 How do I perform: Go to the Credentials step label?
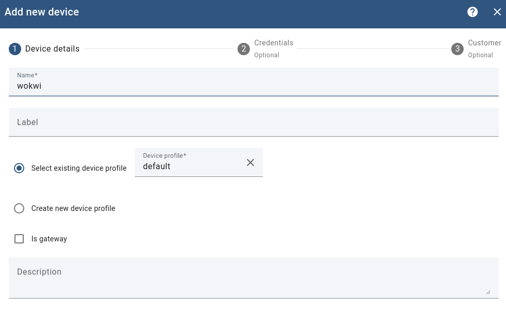click(273, 43)
